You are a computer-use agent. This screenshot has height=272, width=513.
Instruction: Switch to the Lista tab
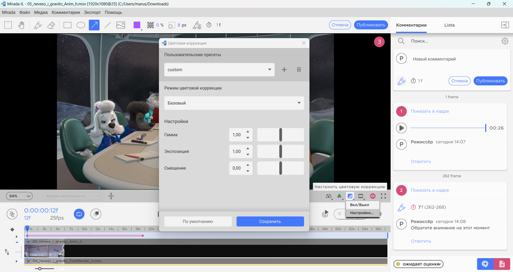[x=449, y=25]
